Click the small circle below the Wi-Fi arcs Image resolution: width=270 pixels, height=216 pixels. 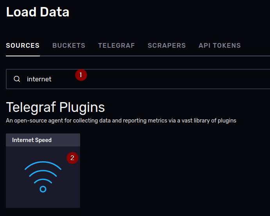tap(43, 189)
